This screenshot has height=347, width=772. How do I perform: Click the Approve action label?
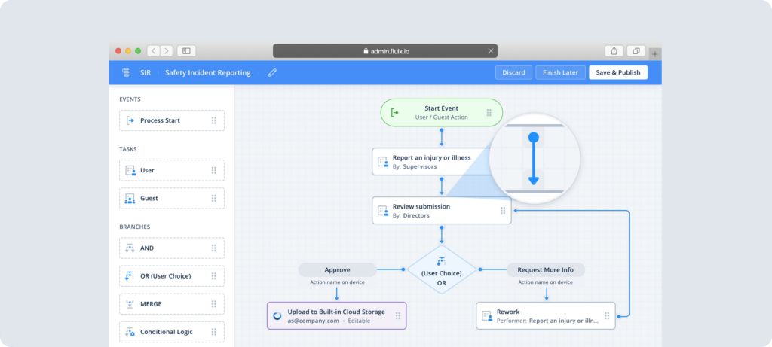click(337, 269)
